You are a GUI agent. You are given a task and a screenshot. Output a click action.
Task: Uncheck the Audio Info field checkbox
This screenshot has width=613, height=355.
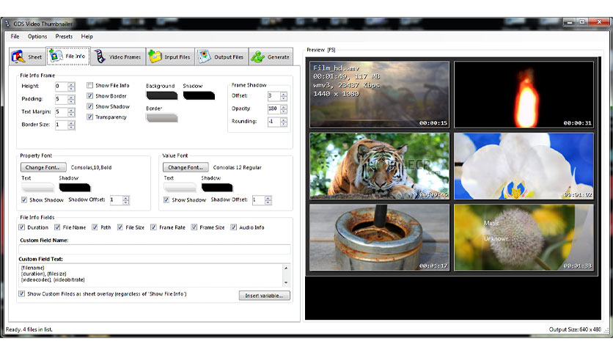[234, 227]
